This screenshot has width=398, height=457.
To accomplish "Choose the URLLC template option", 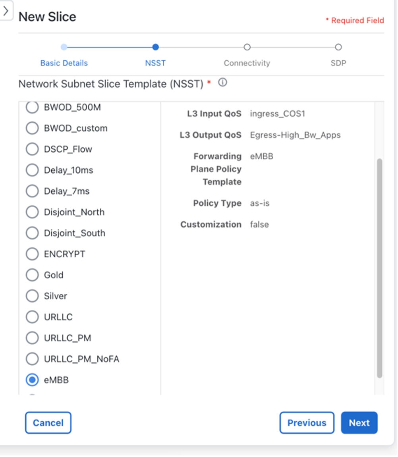I will pyautogui.click(x=32, y=317).
